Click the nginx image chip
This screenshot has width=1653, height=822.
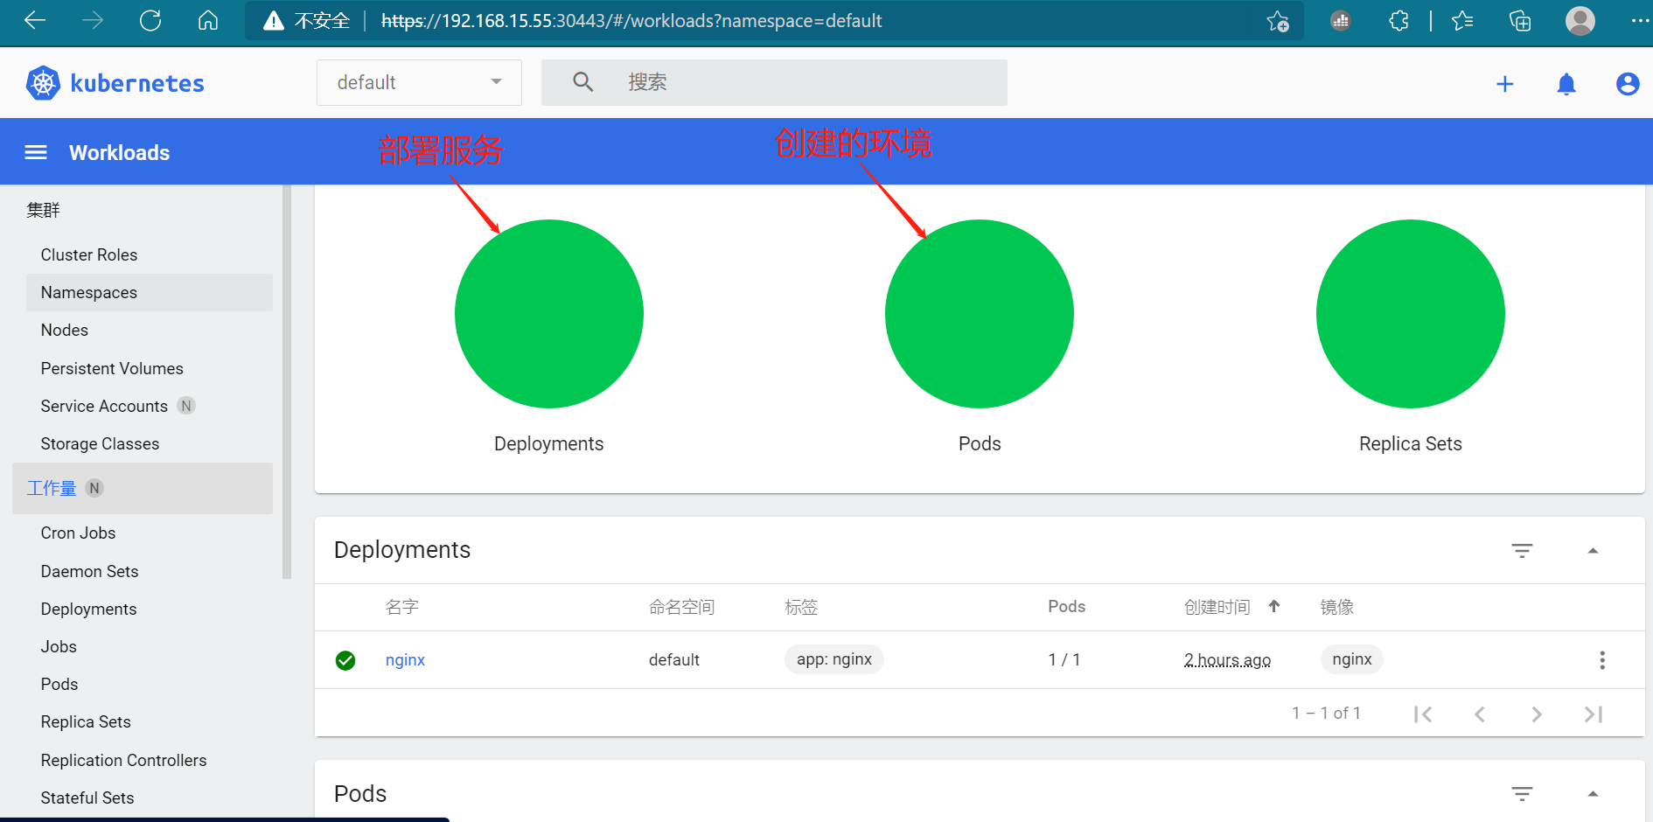click(1352, 659)
